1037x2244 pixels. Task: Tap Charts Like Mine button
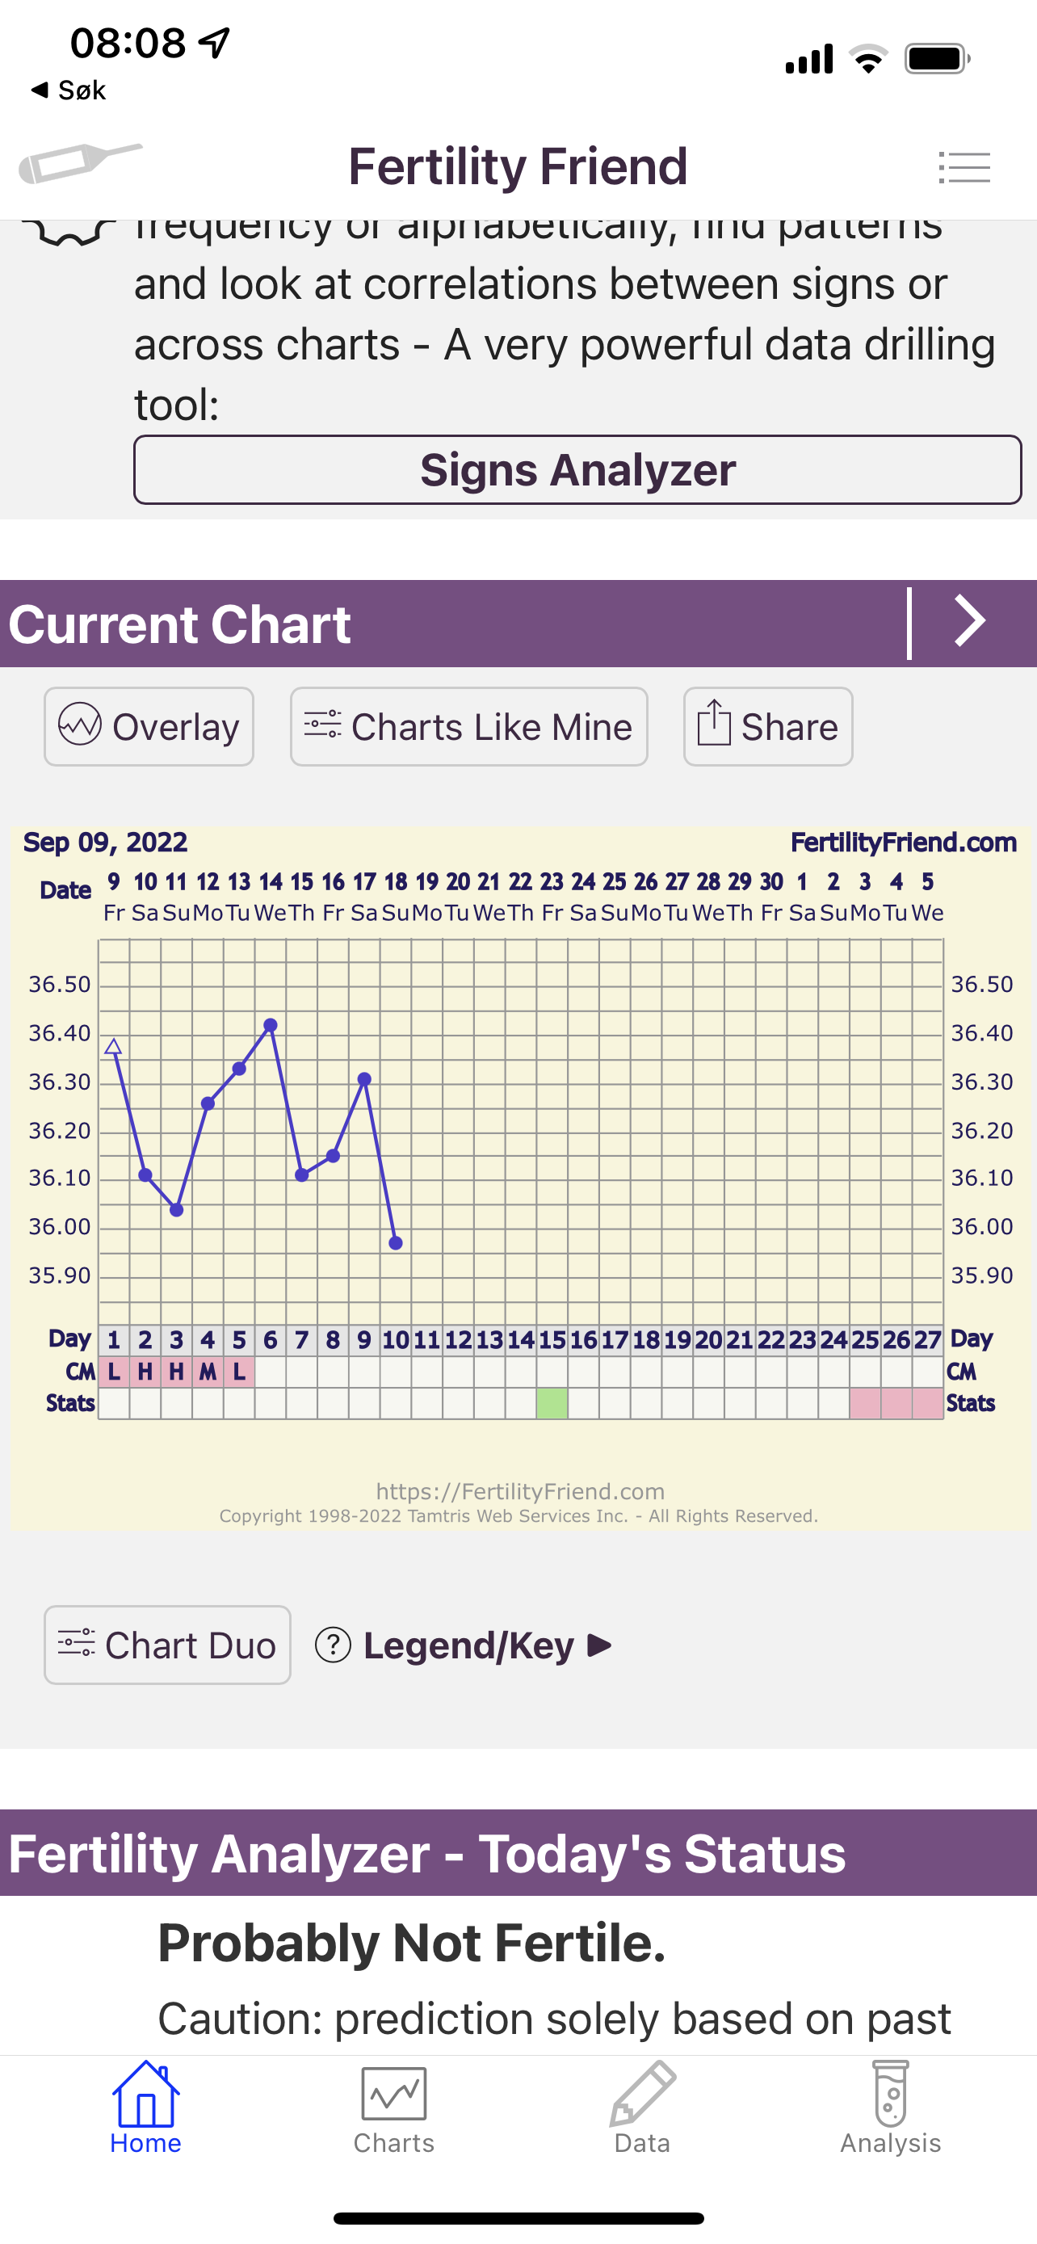click(468, 726)
